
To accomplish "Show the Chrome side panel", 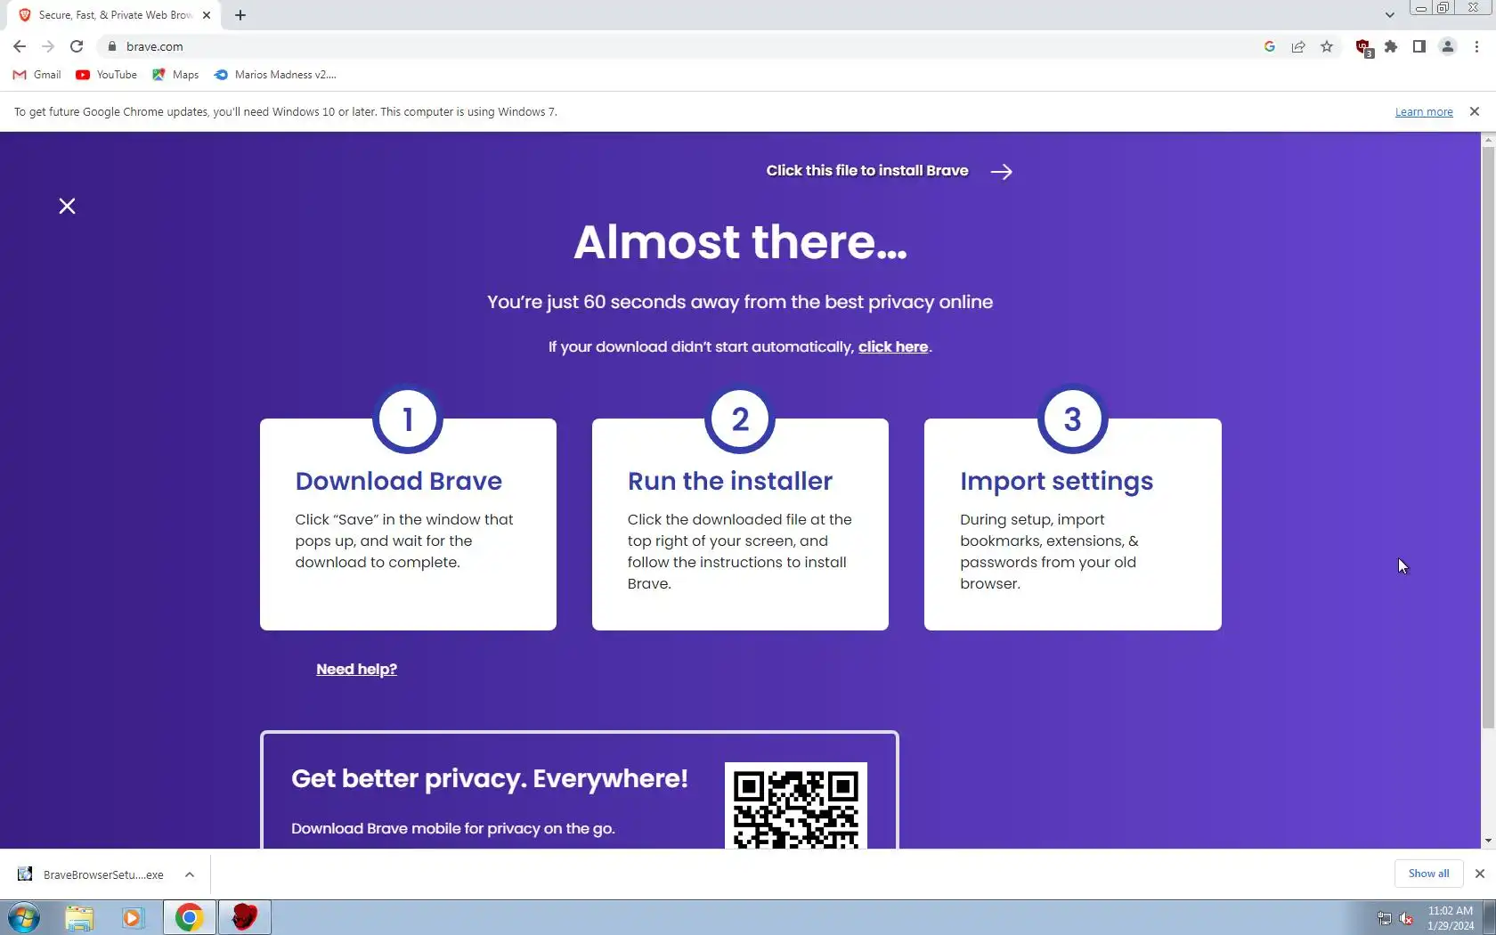I will pos(1419,46).
